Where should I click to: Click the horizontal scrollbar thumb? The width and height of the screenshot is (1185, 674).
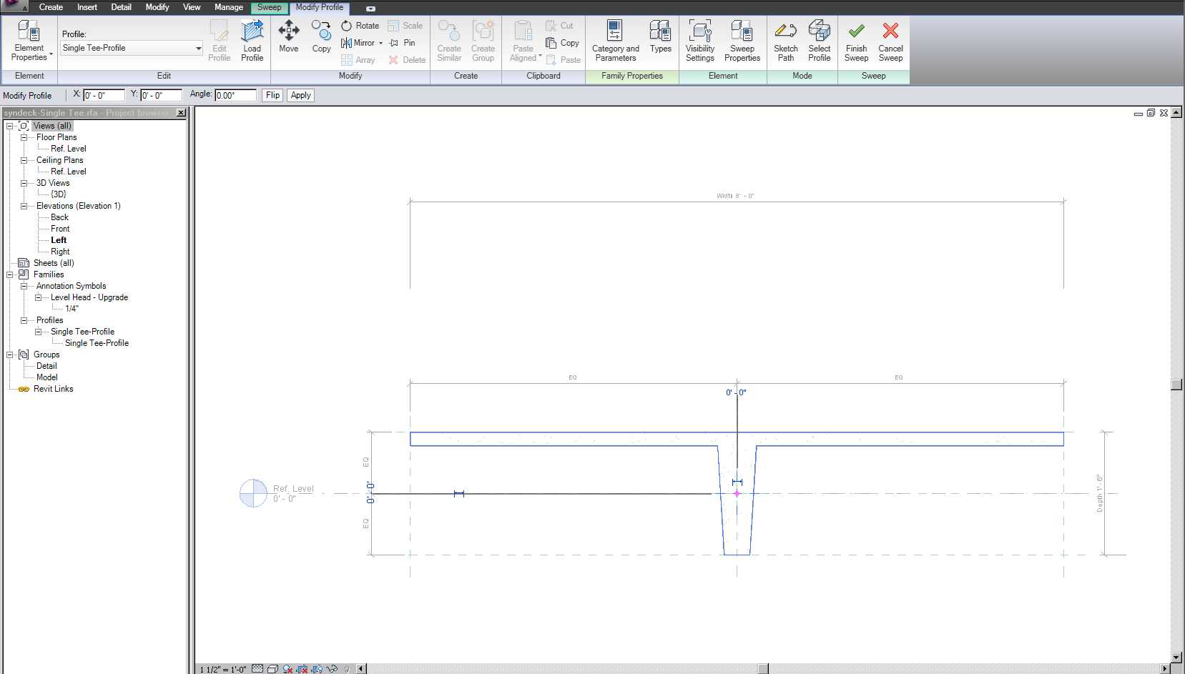(763, 669)
